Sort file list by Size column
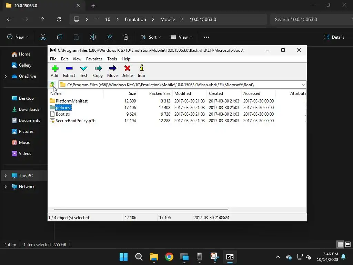 [x=121, y=93]
